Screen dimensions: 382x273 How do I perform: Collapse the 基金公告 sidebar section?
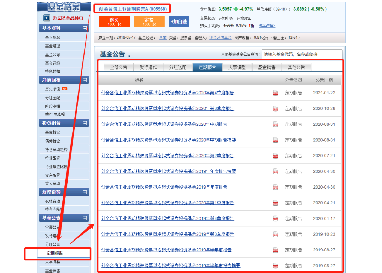tap(85, 218)
